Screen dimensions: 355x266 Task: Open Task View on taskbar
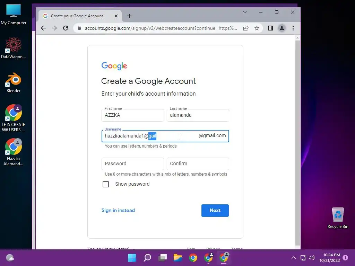click(x=163, y=258)
